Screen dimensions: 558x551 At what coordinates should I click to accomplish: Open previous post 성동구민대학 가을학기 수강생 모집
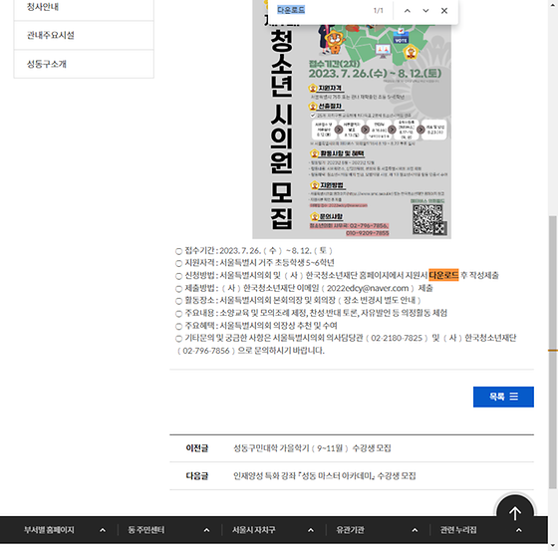tap(312, 448)
